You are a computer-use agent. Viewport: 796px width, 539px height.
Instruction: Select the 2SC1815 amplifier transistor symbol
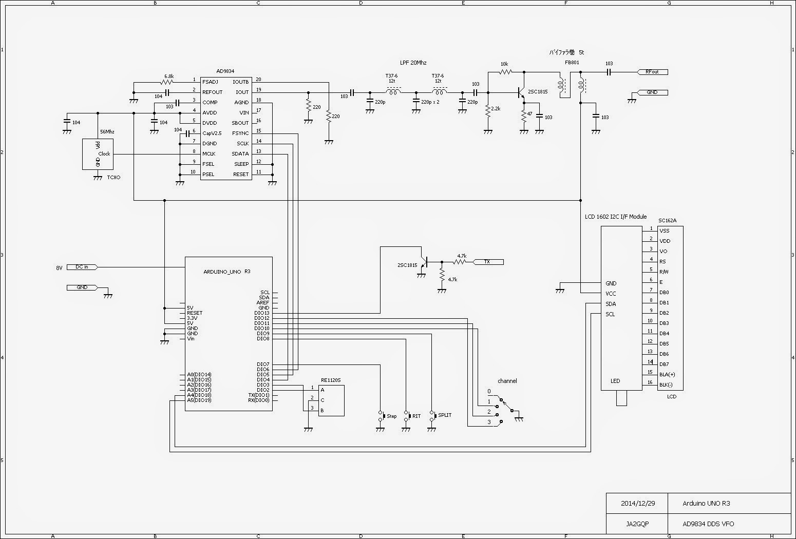click(x=521, y=92)
